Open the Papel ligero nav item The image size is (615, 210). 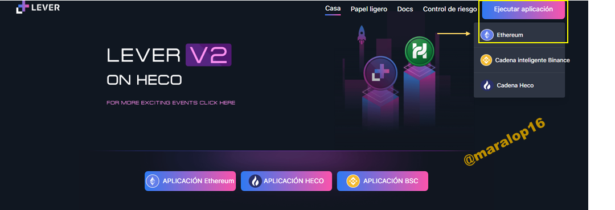(x=368, y=9)
